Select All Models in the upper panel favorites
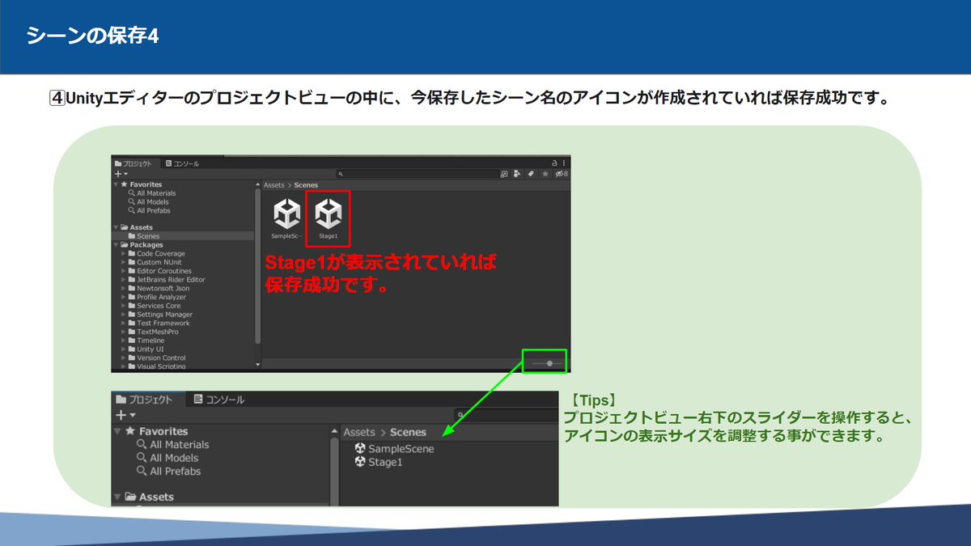The image size is (971, 546). pyautogui.click(x=149, y=202)
